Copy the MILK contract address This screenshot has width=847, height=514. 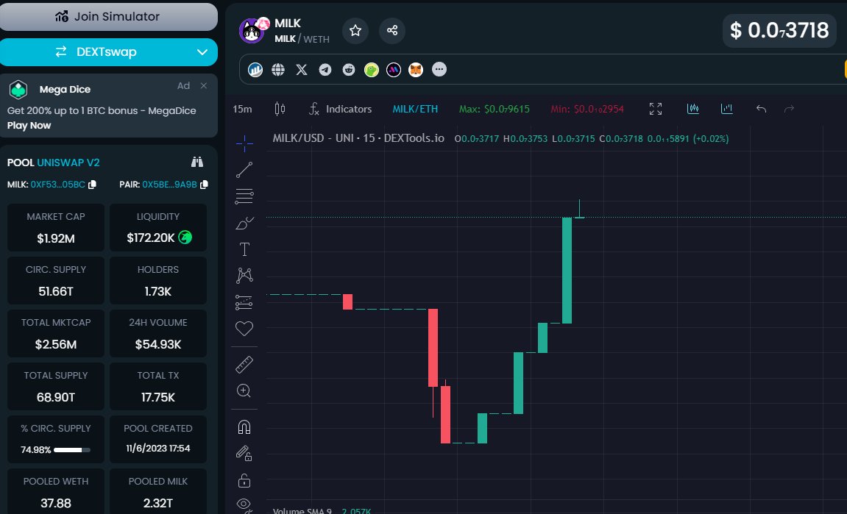tap(93, 185)
